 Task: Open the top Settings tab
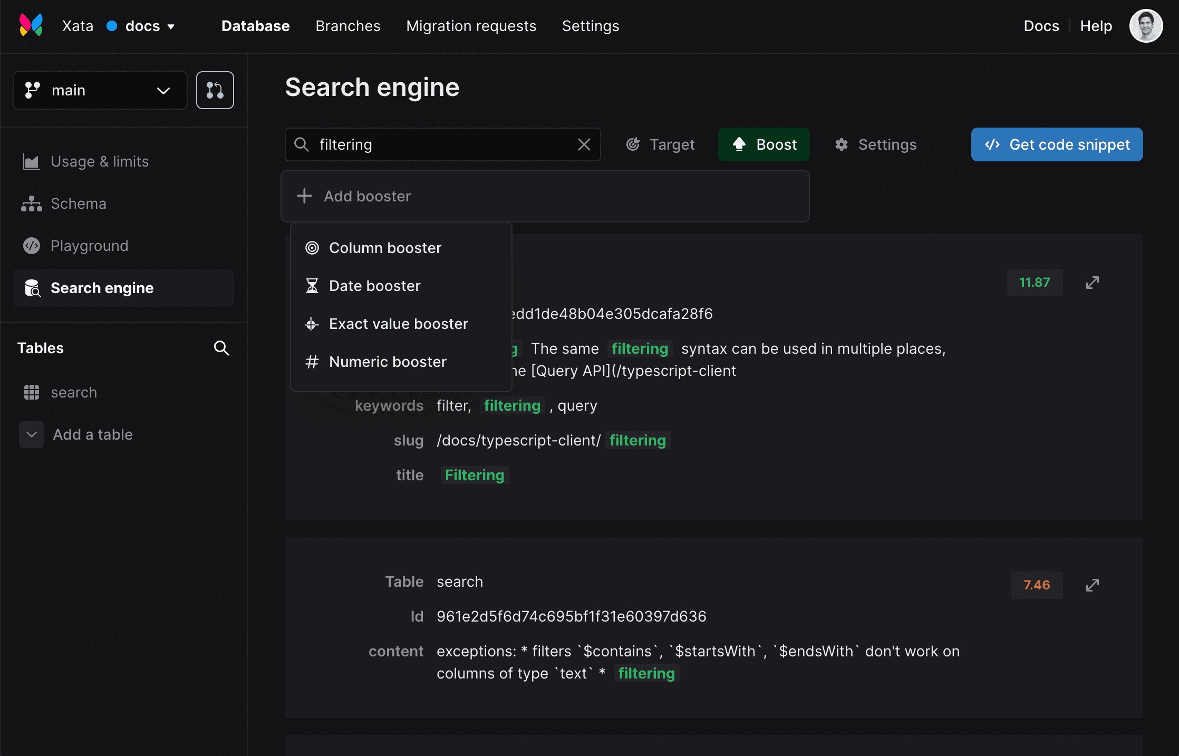click(591, 26)
